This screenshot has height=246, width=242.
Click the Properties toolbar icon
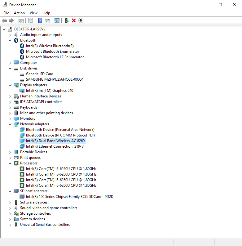[31, 20]
